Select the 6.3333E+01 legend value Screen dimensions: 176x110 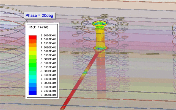pyautogui.click(x=48, y=55)
